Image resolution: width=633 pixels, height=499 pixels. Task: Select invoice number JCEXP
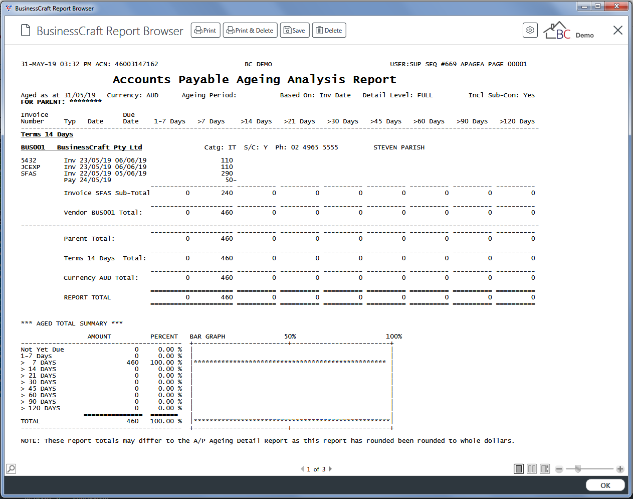31,167
